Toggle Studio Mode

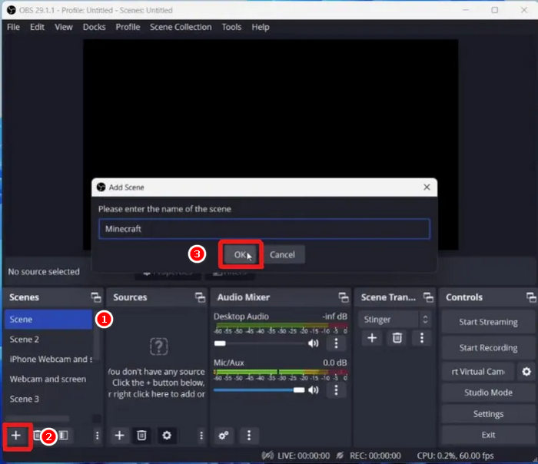coord(488,393)
